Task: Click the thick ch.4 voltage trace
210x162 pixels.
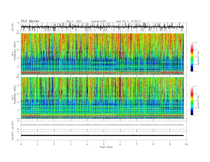Action: pos(102,136)
